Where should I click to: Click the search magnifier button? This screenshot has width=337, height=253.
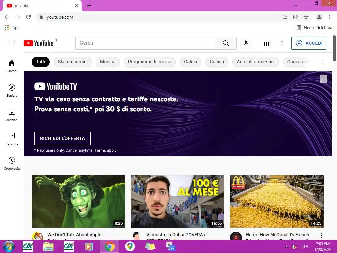tap(226, 43)
